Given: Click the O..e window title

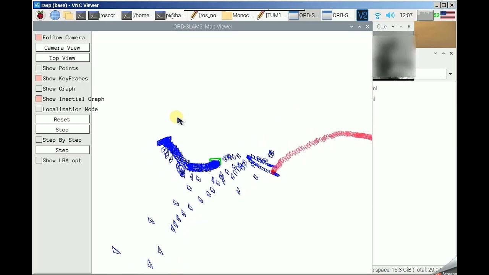Looking at the screenshot, I should tap(382, 26).
